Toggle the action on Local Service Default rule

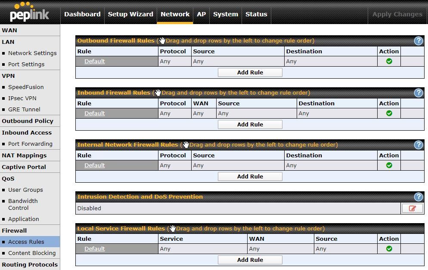[x=389, y=249]
